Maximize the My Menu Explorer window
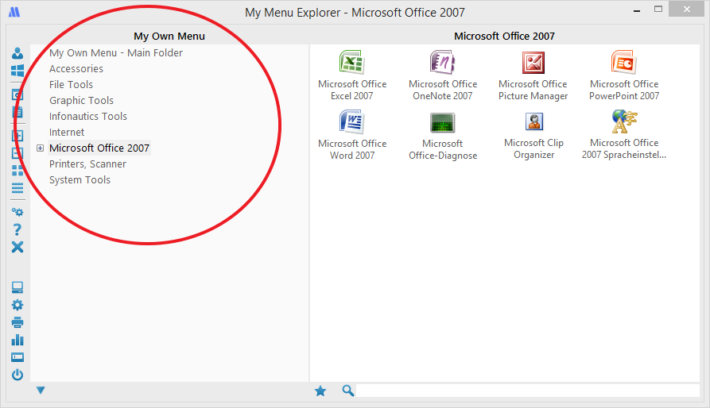The height and width of the screenshot is (408, 710). (x=658, y=10)
